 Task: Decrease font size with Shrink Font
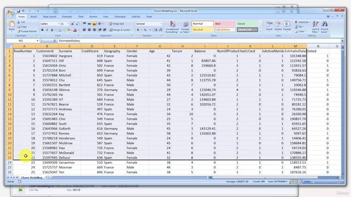coord(77,24)
